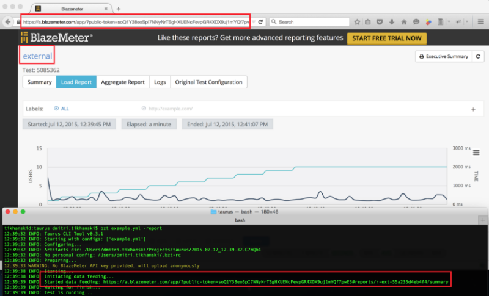Click the browser Search field
The image size is (489, 296).
coord(309,22)
